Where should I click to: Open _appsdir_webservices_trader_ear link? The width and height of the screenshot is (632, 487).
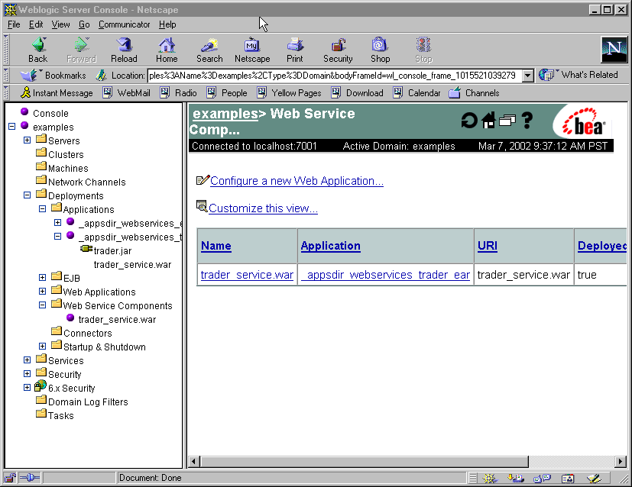click(x=386, y=275)
